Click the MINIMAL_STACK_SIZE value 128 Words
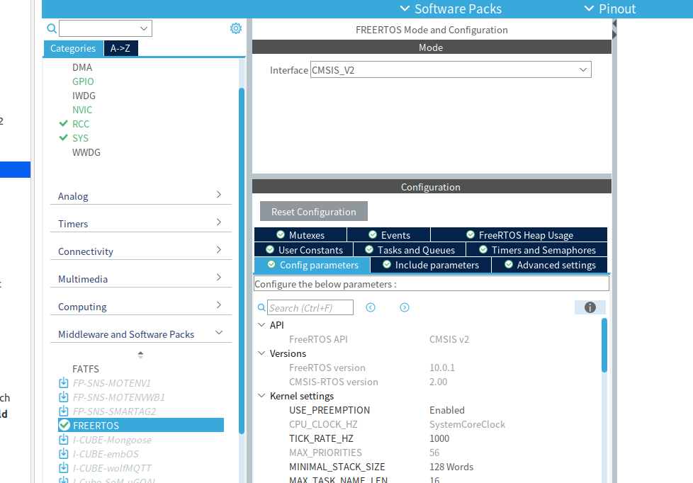The width and height of the screenshot is (693, 483). click(x=451, y=466)
